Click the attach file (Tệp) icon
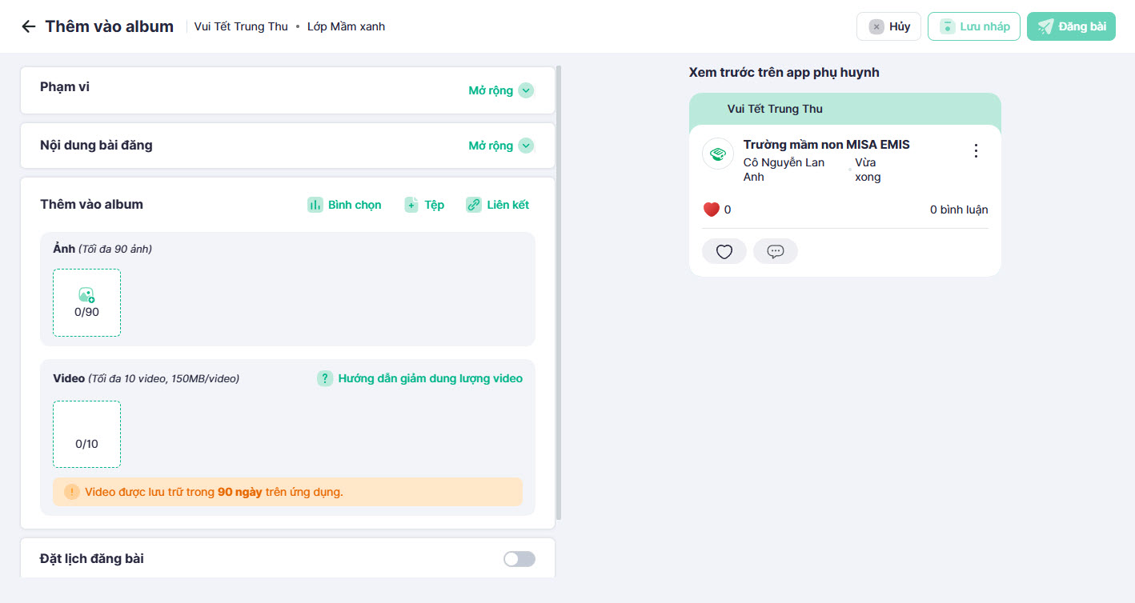Image resolution: width=1135 pixels, height=603 pixels. 411,205
